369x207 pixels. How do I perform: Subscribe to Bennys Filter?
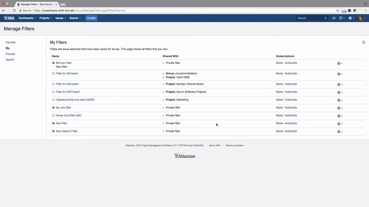[x=291, y=63]
